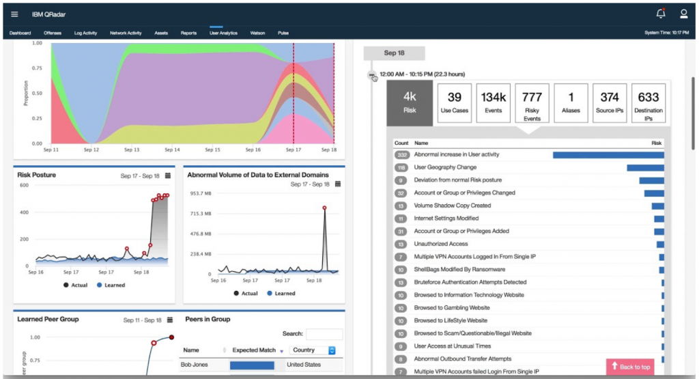Open the Country dropdown
This screenshot has height=379, width=699.
tap(313, 350)
